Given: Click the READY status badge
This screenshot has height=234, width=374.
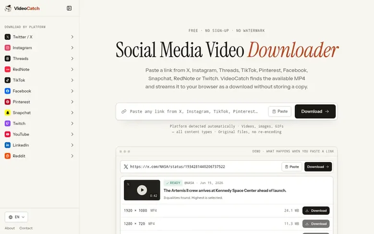Looking at the screenshot, I should click(x=173, y=183).
